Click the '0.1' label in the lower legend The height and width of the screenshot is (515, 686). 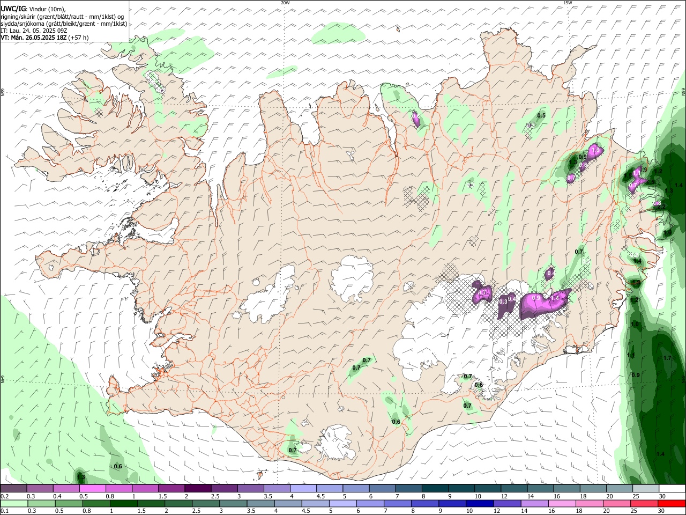coord(4,511)
